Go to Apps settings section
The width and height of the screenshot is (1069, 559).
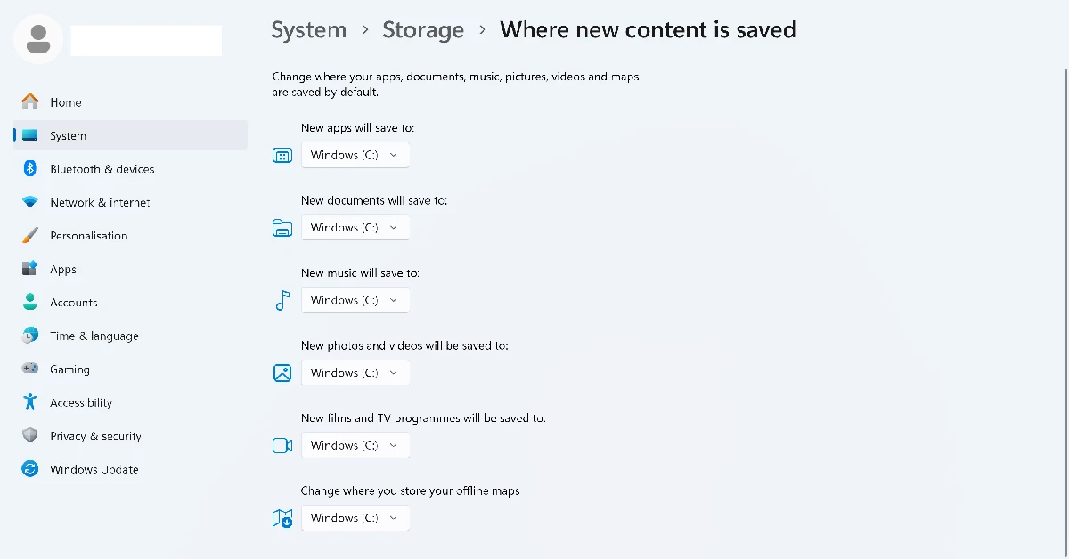pos(63,270)
